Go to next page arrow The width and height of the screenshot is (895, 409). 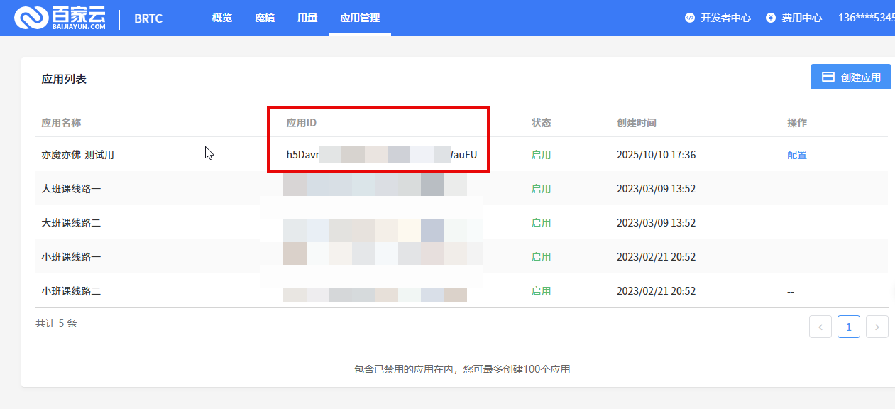(877, 327)
